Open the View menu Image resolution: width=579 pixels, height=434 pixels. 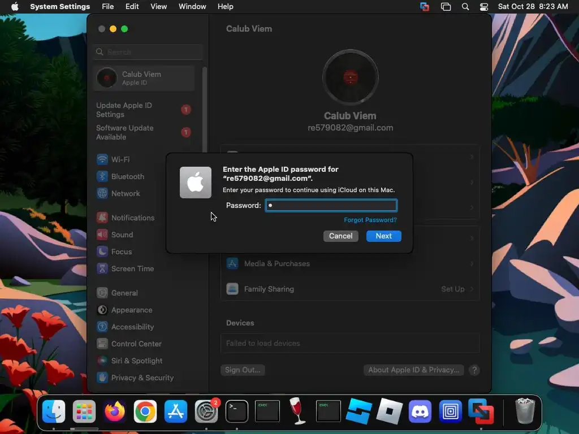tap(158, 7)
